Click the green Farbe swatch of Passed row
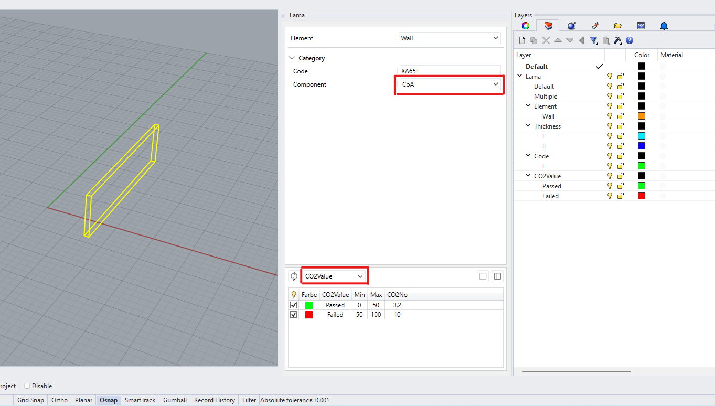The image size is (715, 406). coord(309,305)
